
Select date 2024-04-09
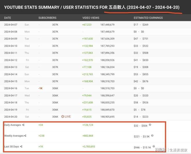[x=11, y=39]
